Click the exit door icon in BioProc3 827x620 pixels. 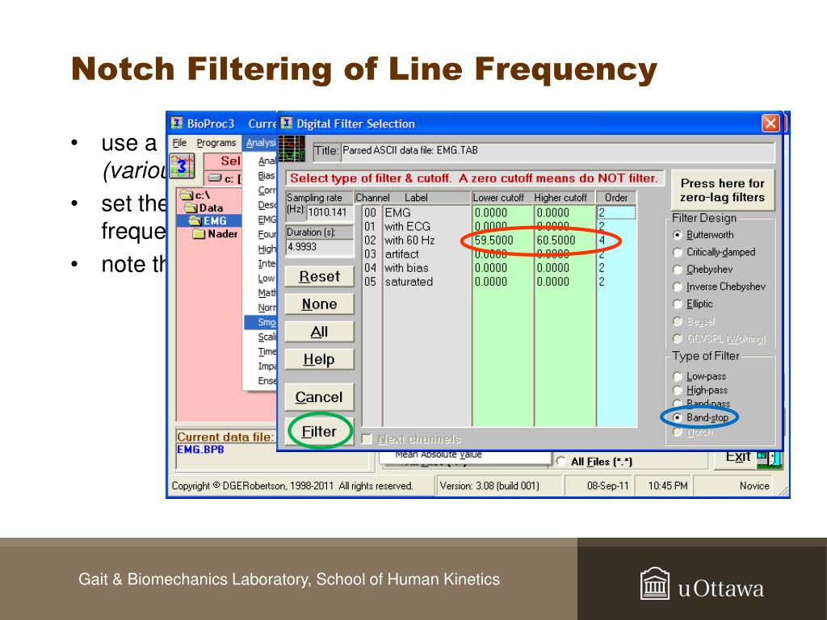769,458
